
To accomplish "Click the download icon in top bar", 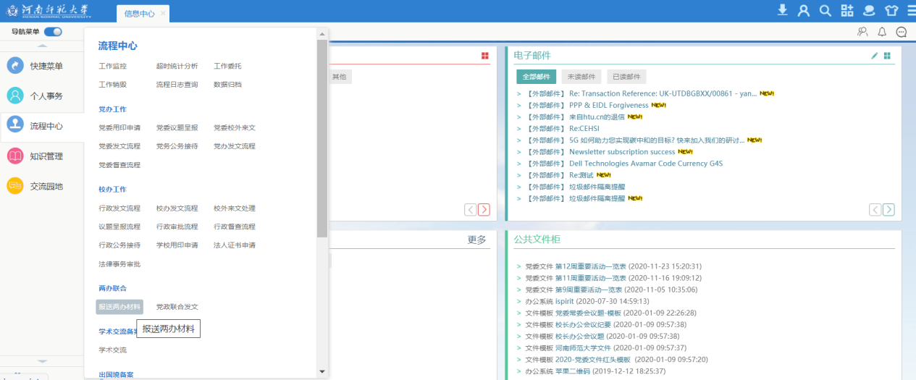I will coord(782,10).
